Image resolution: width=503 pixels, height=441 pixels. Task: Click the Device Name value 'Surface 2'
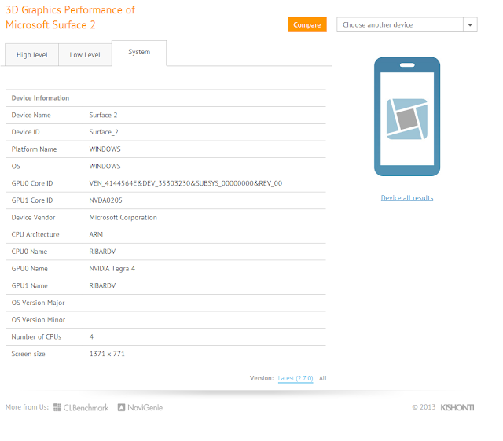[103, 115]
